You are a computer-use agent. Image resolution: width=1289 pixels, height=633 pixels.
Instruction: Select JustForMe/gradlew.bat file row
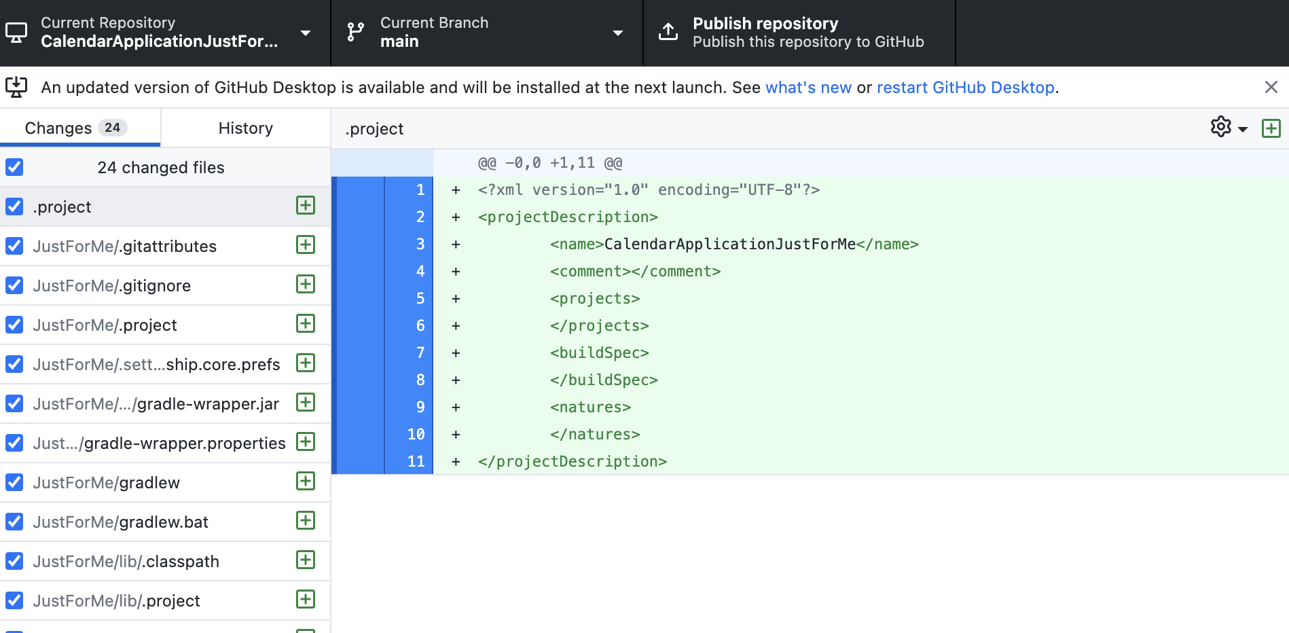click(165, 522)
